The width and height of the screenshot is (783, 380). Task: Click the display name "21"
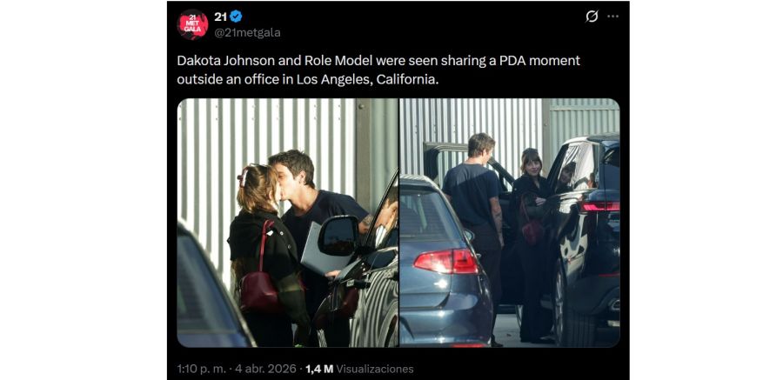coord(220,17)
